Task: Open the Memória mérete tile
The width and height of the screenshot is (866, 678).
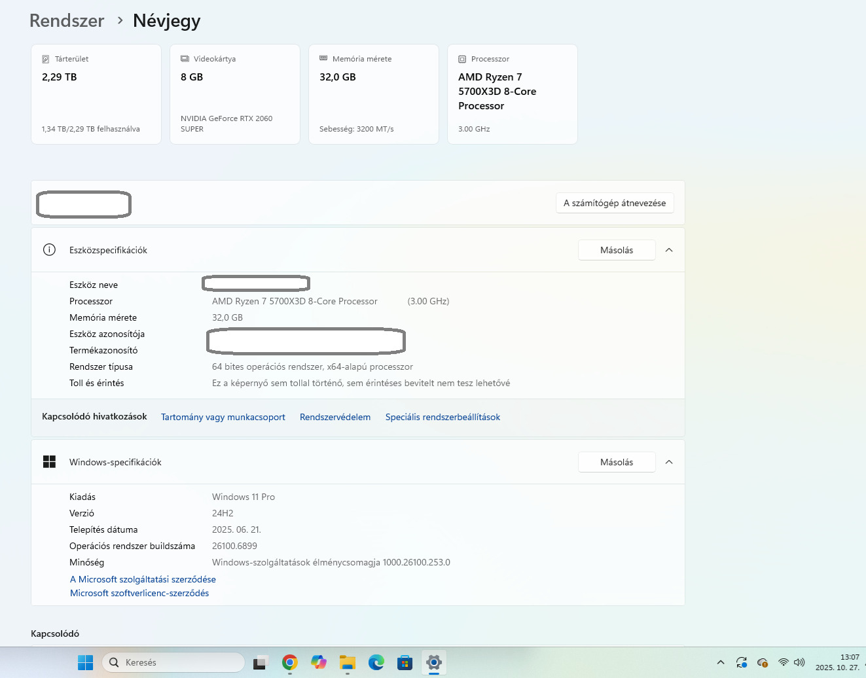Action: (x=374, y=94)
